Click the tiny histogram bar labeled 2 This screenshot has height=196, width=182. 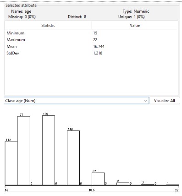click(148, 185)
